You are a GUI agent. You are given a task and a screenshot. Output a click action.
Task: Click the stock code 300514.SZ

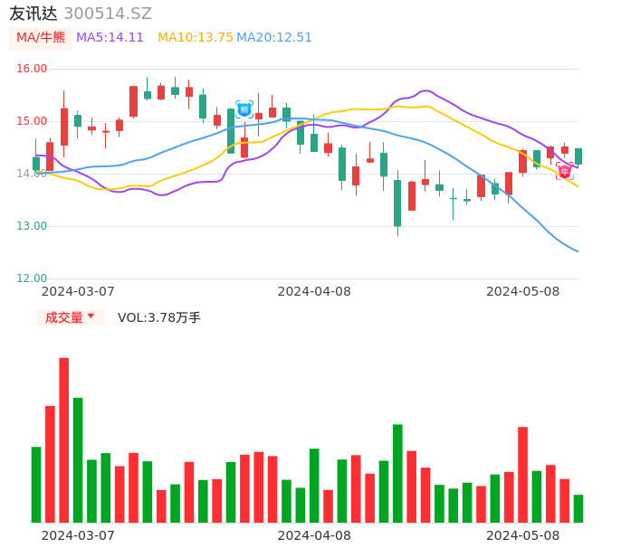108,14
